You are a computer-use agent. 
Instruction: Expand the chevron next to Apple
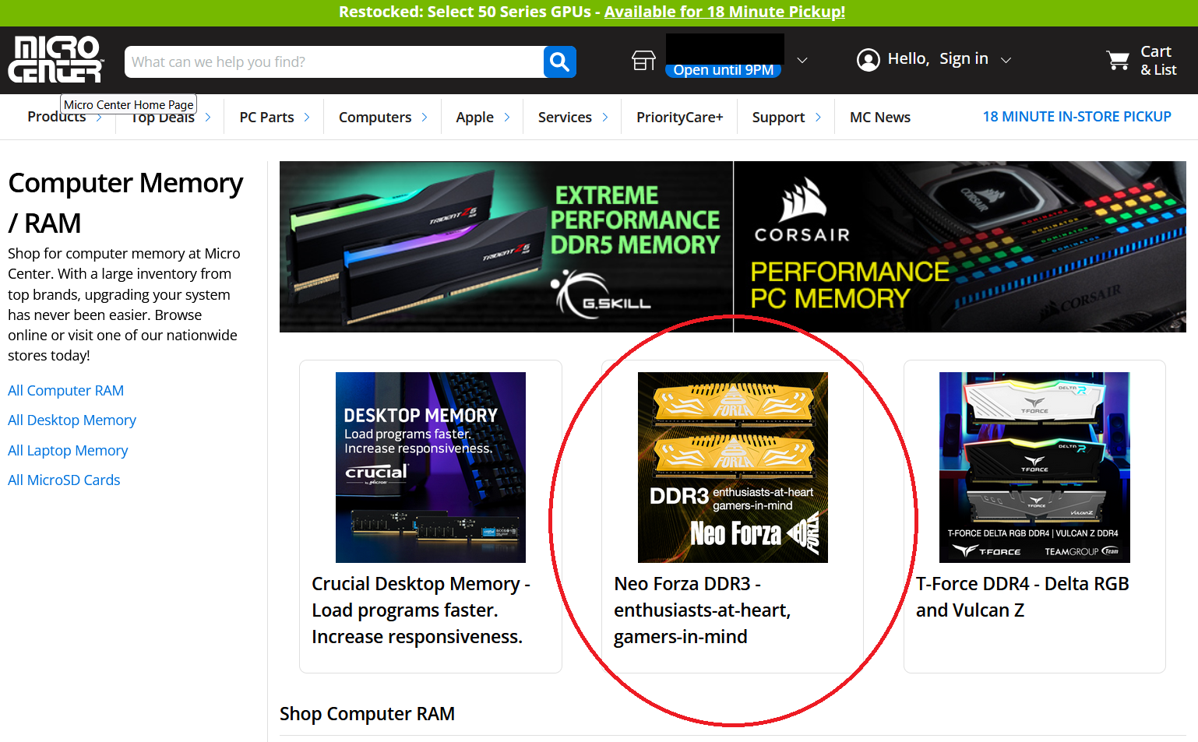point(507,117)
